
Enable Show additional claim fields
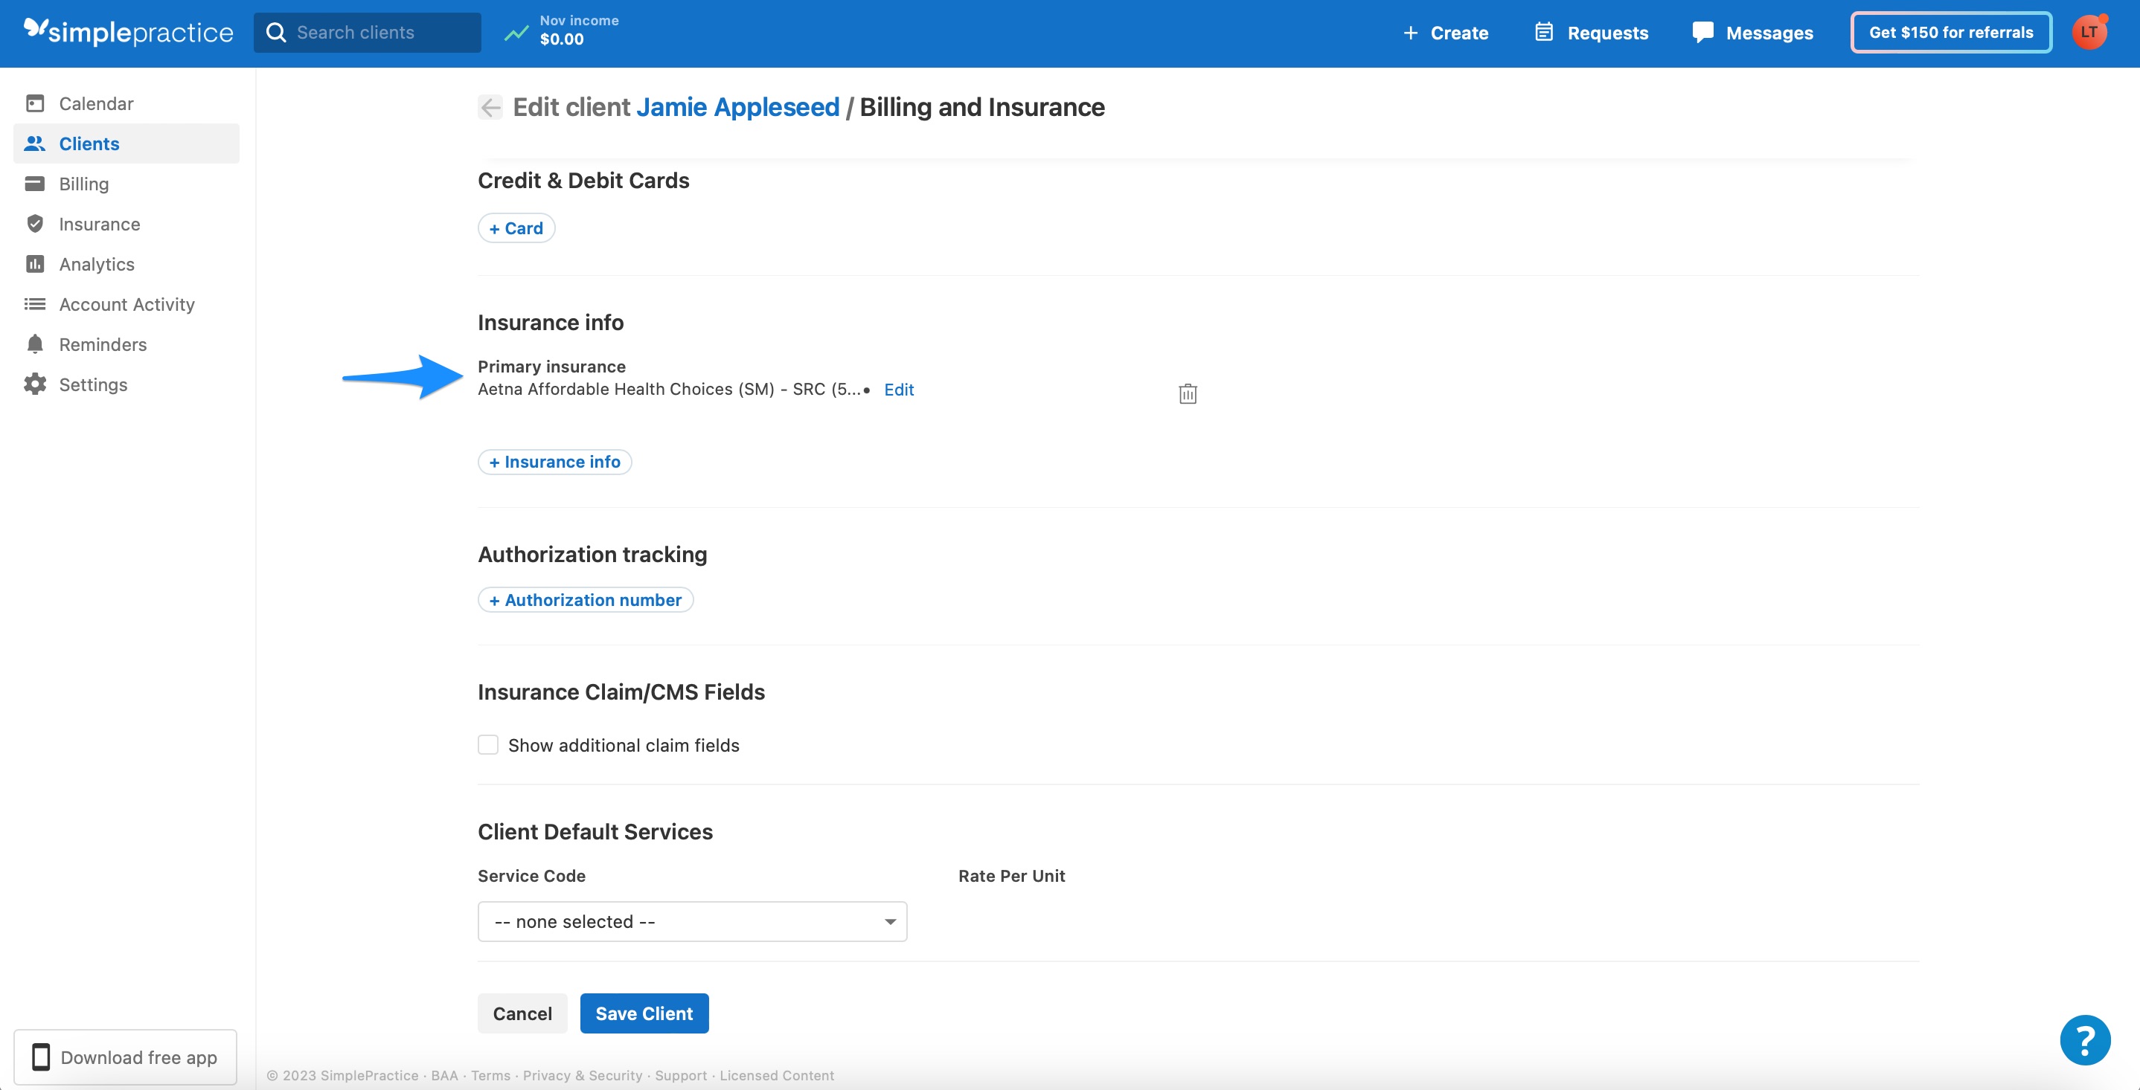487,745
